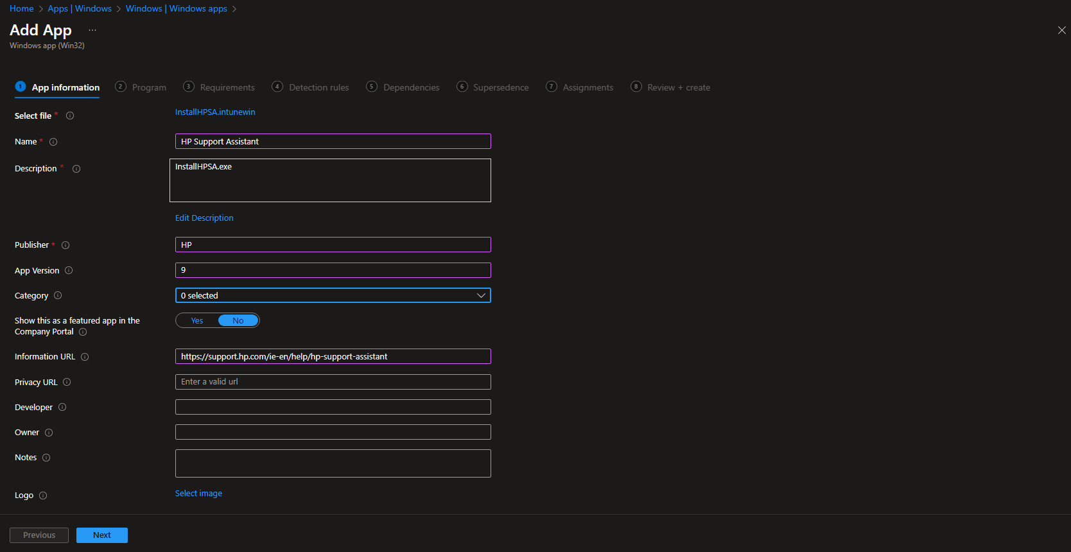Click the info icon next to Category

point(58,296)
